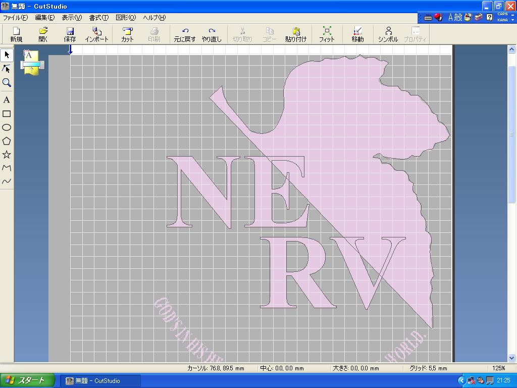Open the ヘルプ(H) menu
This screenshot has width=517, height=388.
click(154, 18)
